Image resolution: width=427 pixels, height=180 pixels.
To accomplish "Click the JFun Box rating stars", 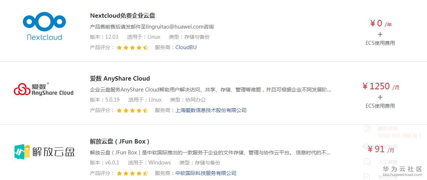I will click(x=132, y=173).
